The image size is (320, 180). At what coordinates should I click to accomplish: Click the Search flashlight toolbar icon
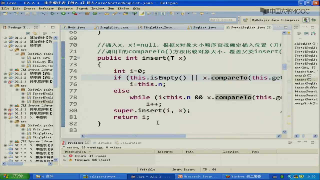pyautogui.click(x=115, y=13)
